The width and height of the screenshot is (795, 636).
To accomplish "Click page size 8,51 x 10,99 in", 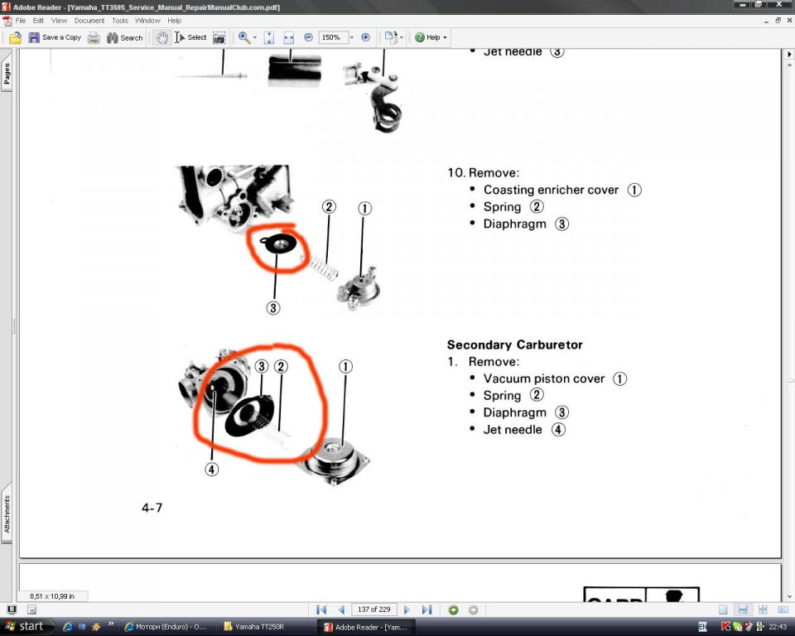I will point(52,596).
